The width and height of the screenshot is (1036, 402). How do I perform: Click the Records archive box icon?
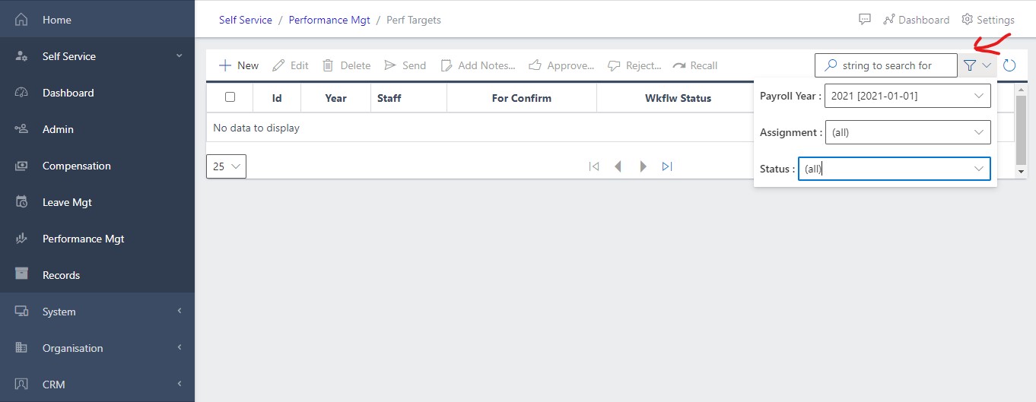coord(22,274)
